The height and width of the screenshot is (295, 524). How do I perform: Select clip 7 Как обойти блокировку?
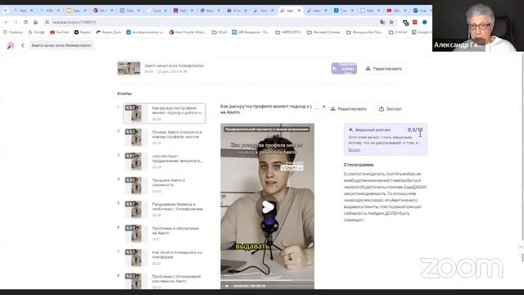tap(165, 258)
